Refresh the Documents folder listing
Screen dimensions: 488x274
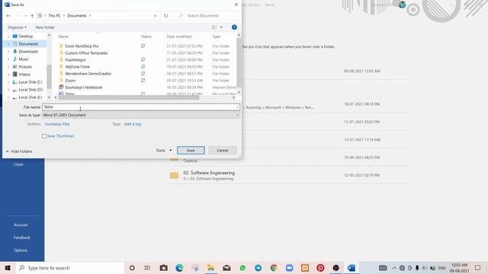[x=166, y=15]
